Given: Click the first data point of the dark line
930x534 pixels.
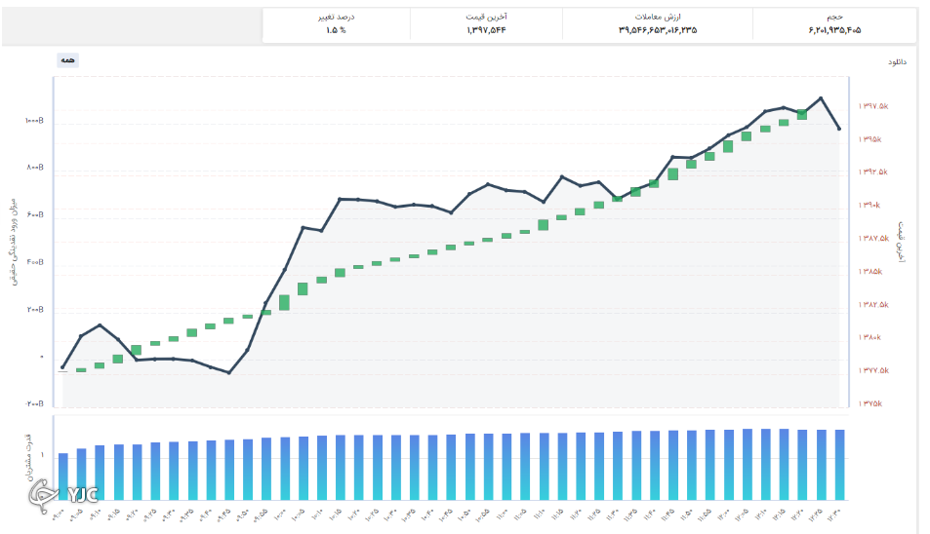Looking at the screenshot, I should point(63,367).
